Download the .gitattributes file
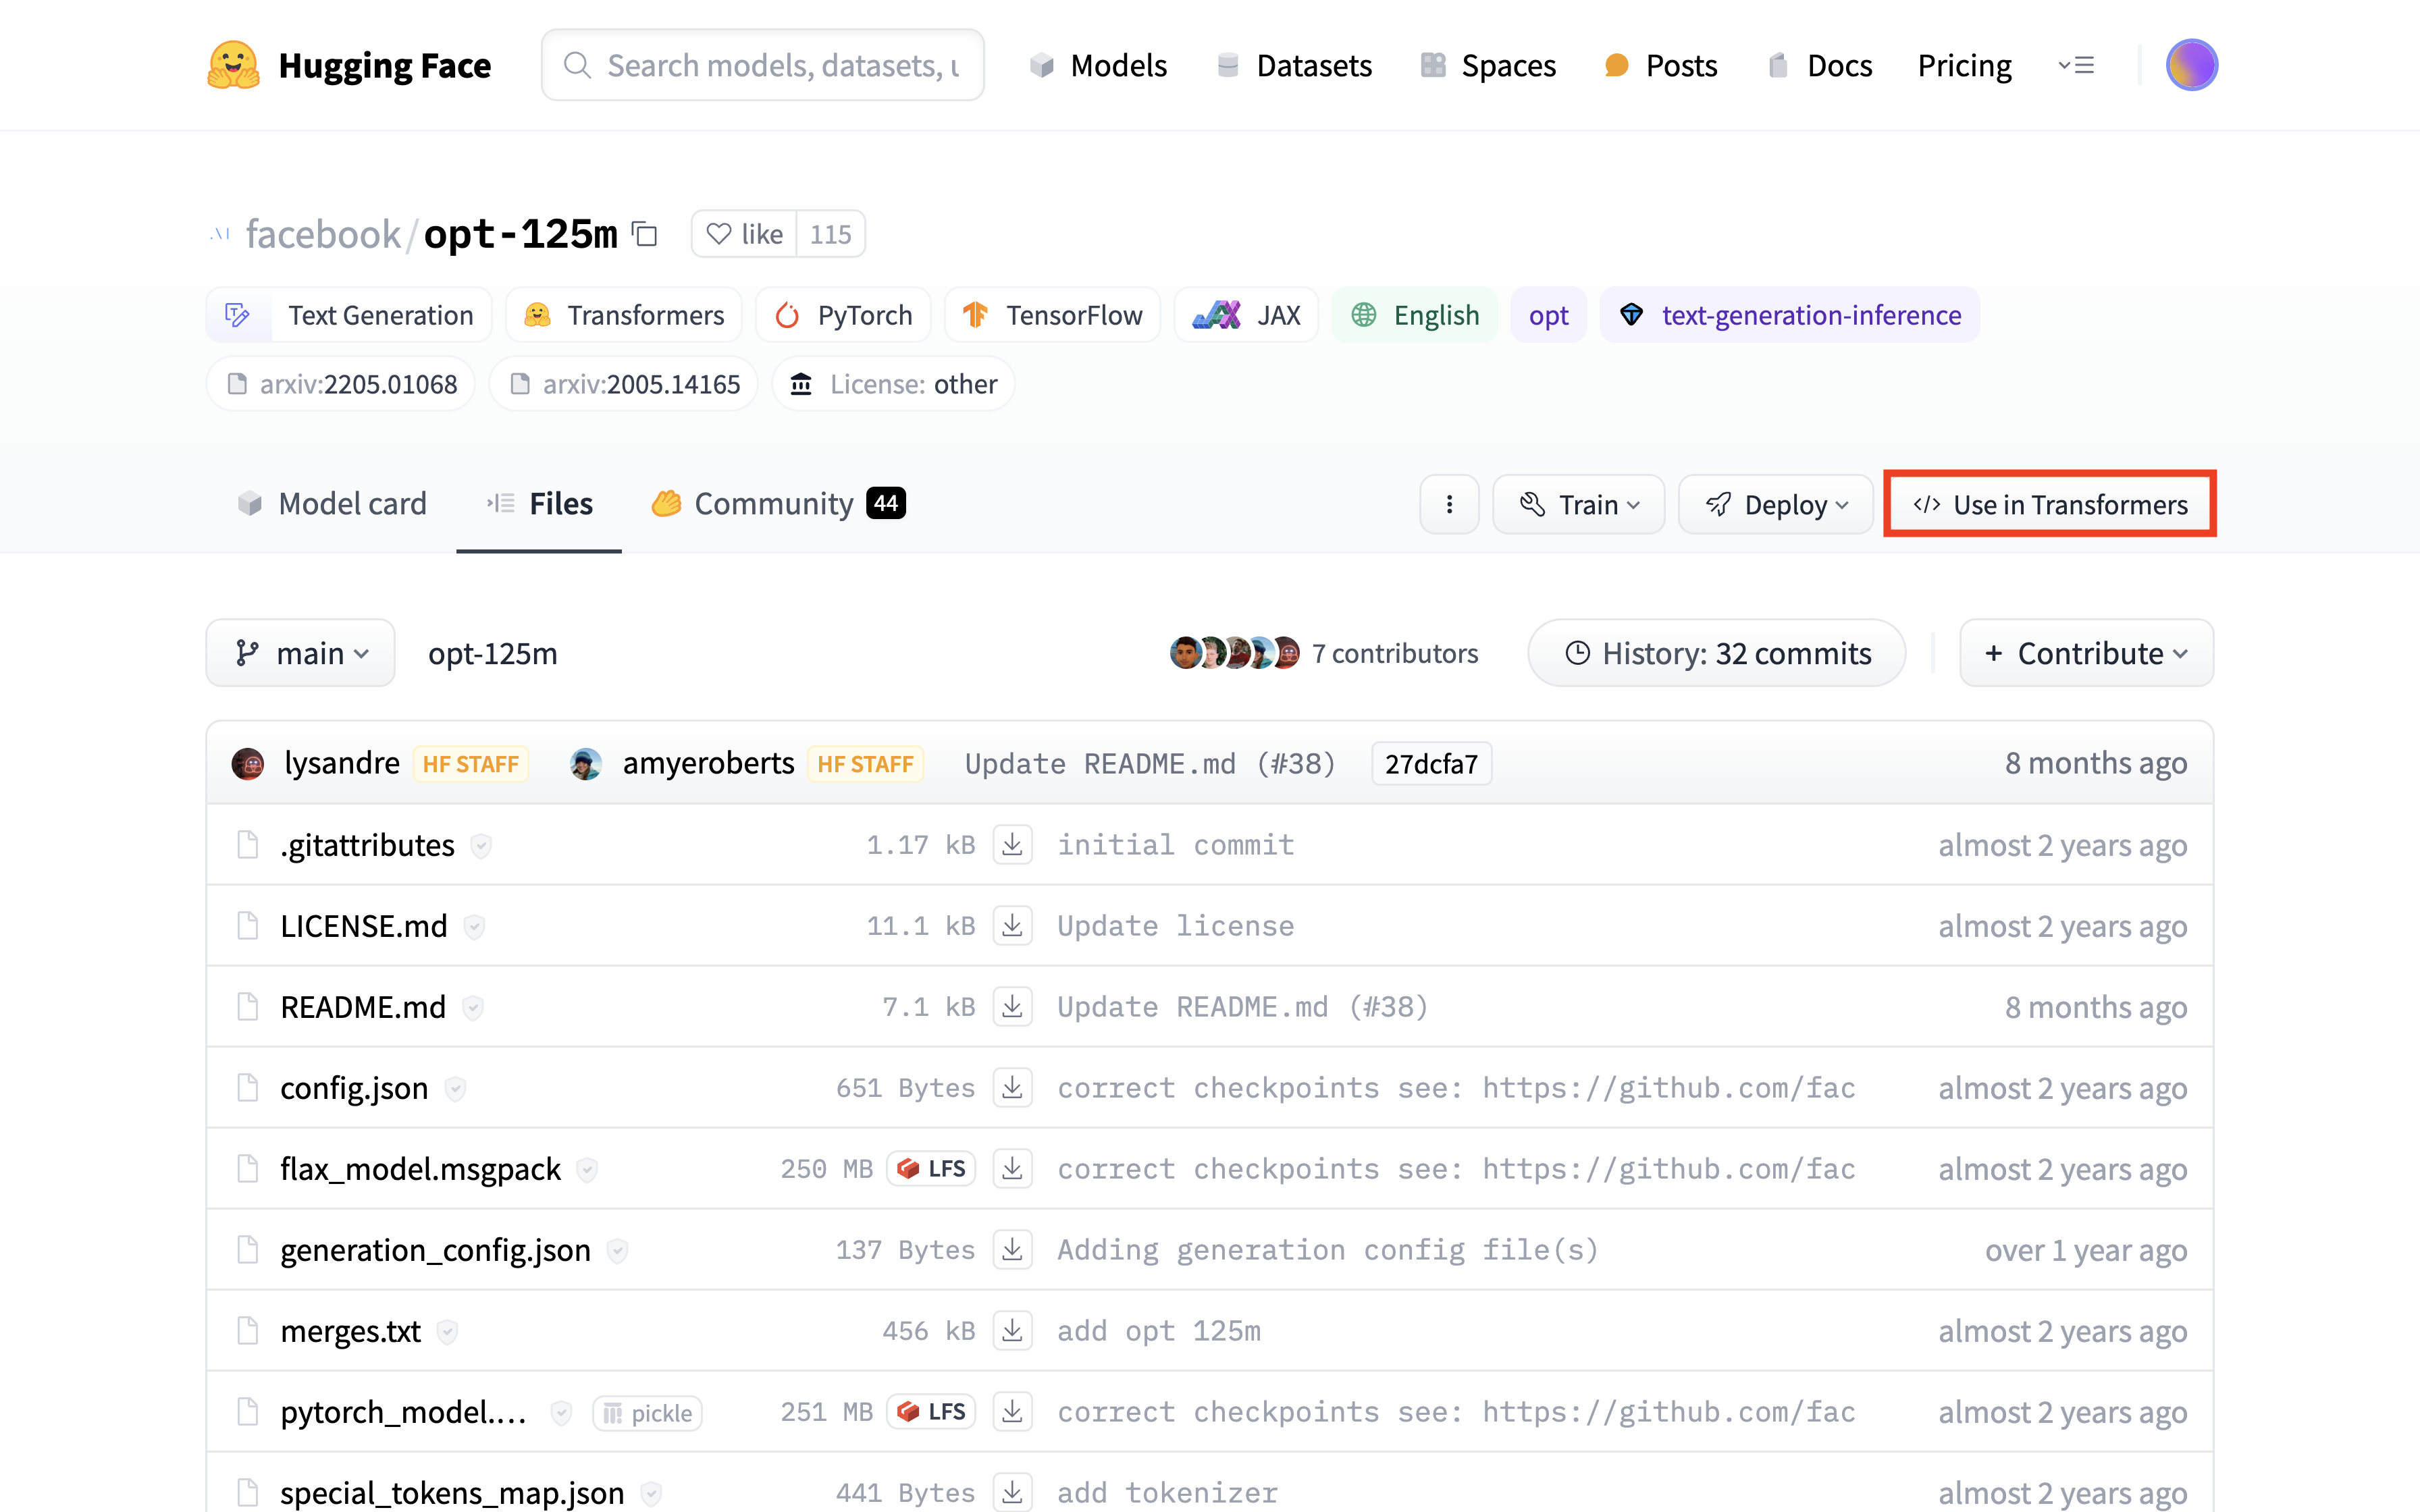 point(1012,845)
